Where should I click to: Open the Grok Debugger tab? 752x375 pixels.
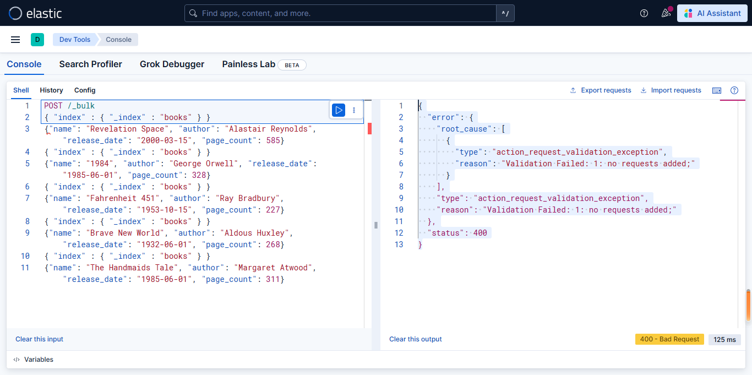(172, 64)
